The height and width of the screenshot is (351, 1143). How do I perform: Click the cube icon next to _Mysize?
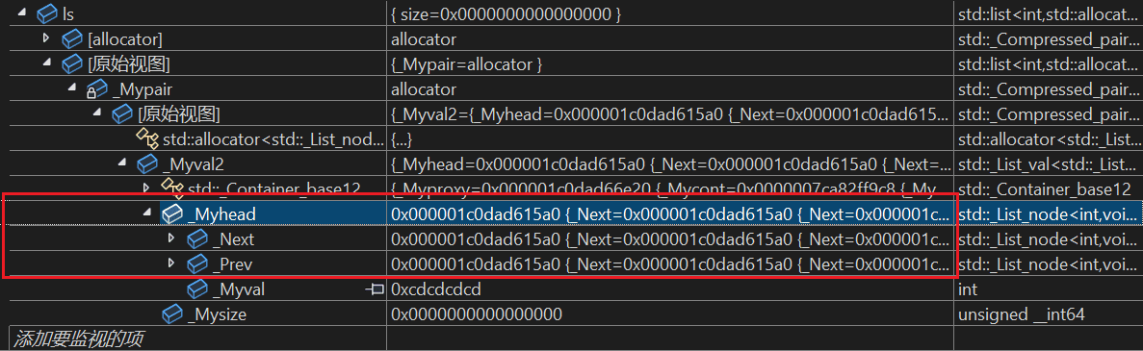click(x=172, y=314)
